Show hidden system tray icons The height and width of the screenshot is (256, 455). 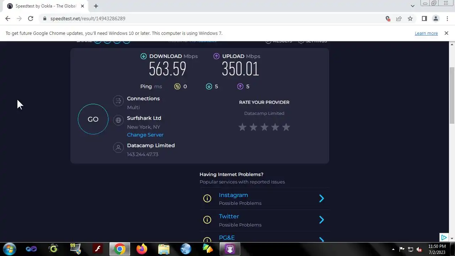393,249
